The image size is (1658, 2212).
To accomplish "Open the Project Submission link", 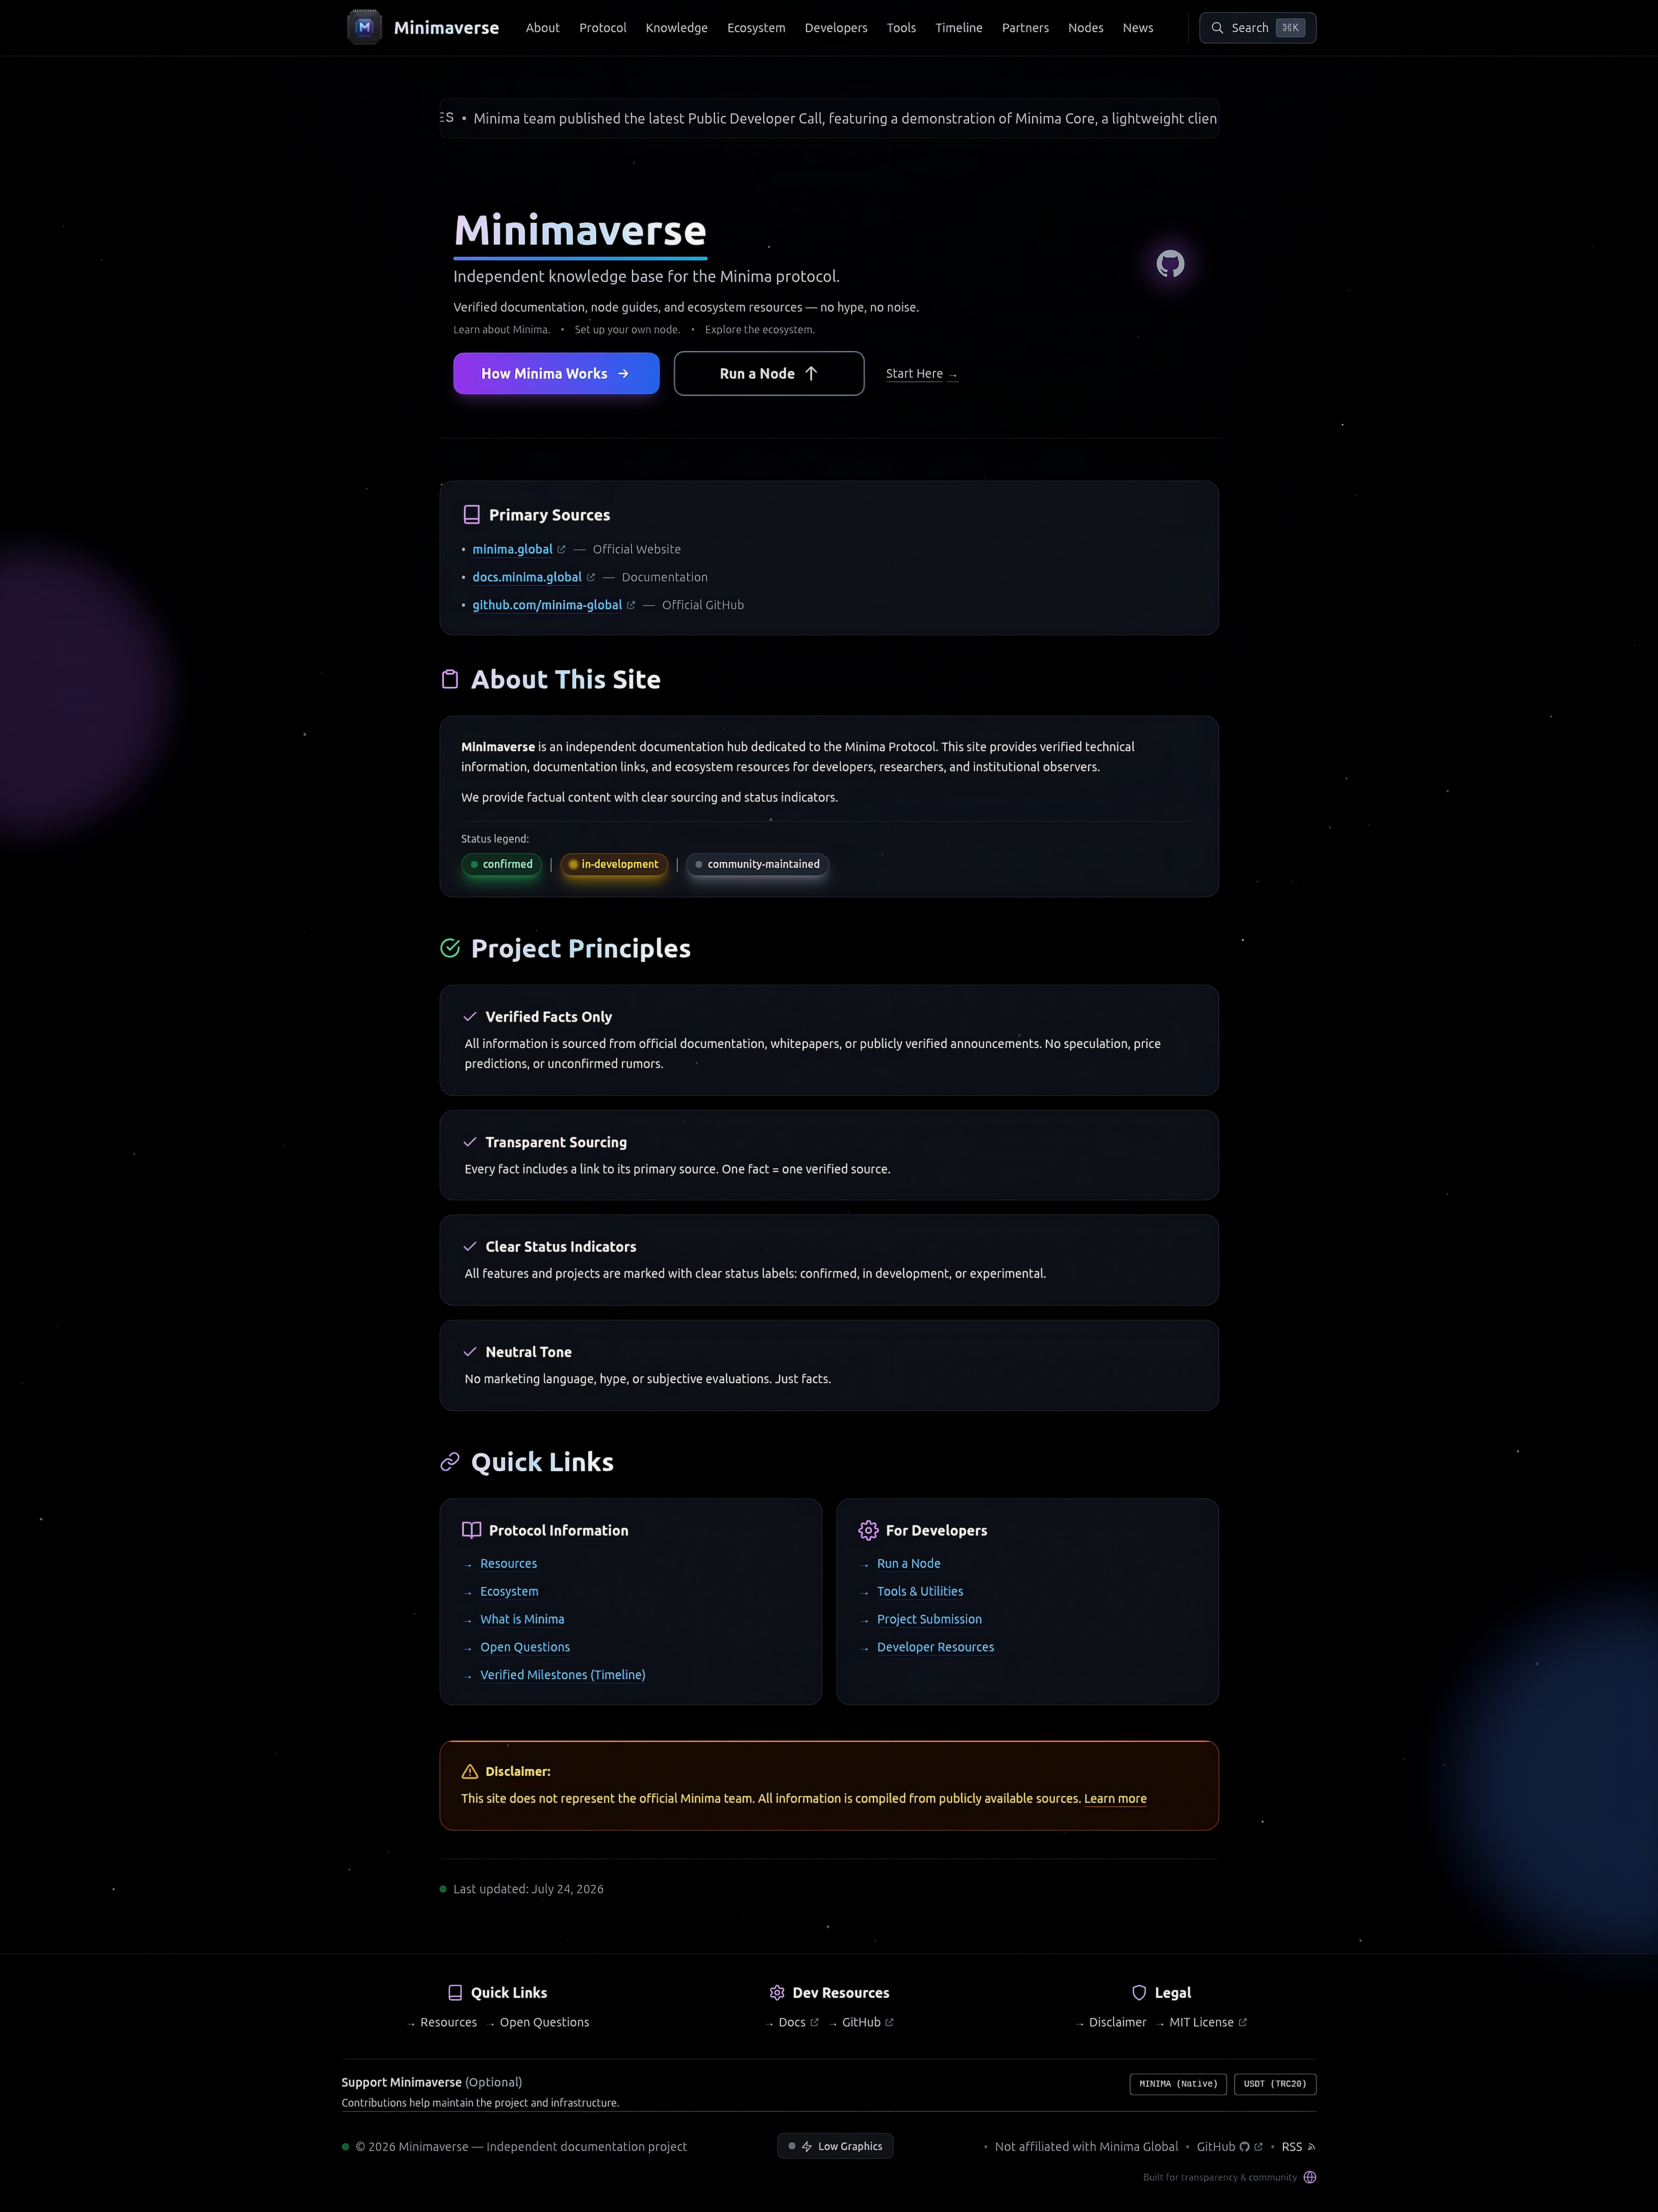I will coord(929,1619).
